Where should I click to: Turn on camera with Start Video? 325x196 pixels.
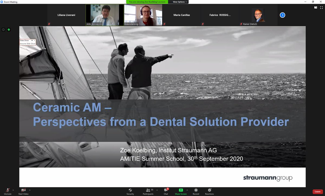coord(24,190)
